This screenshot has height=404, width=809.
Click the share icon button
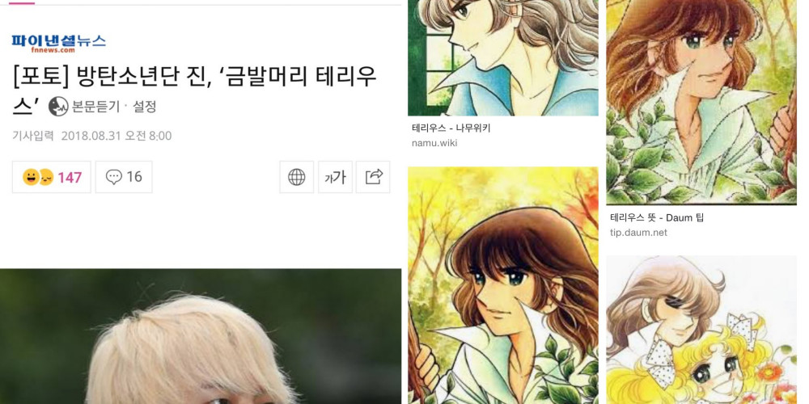(x=373, y=177)
